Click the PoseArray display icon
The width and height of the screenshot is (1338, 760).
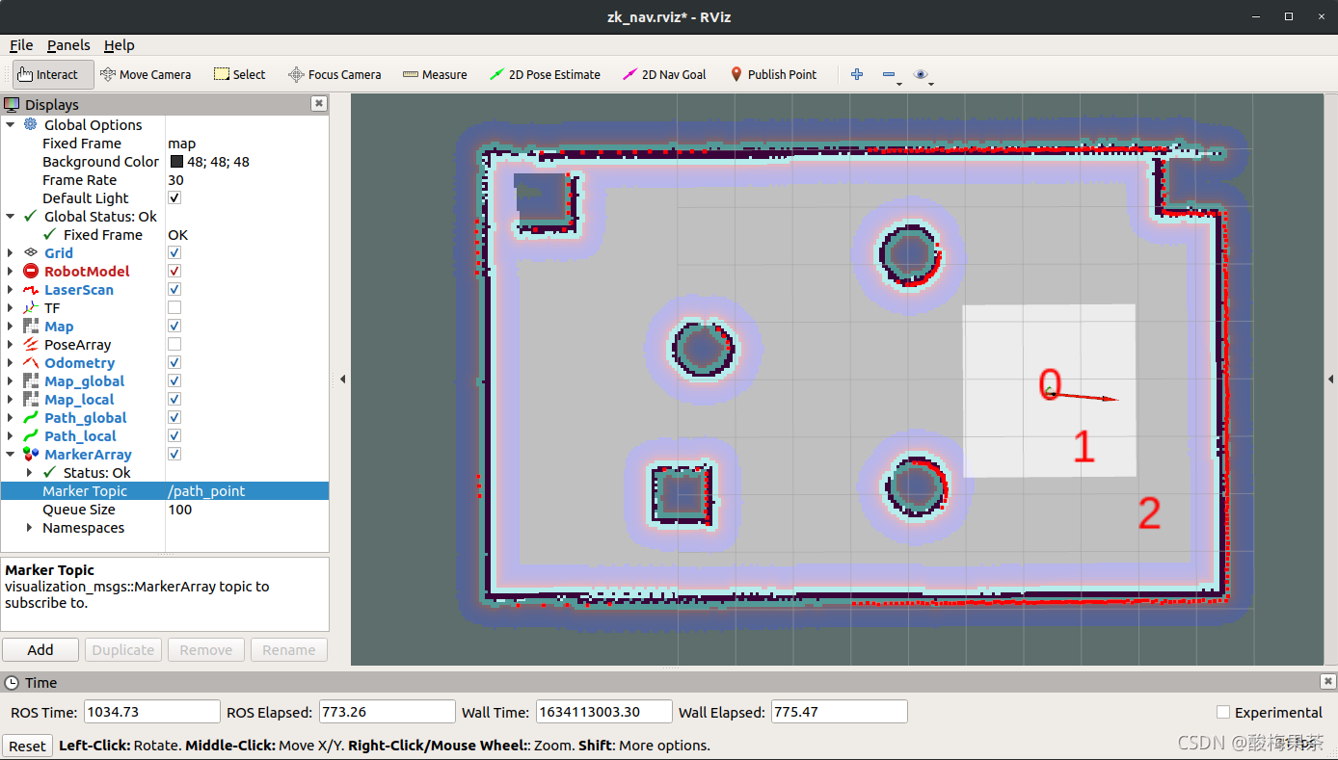pyautogui.click(x=31, y=344)
